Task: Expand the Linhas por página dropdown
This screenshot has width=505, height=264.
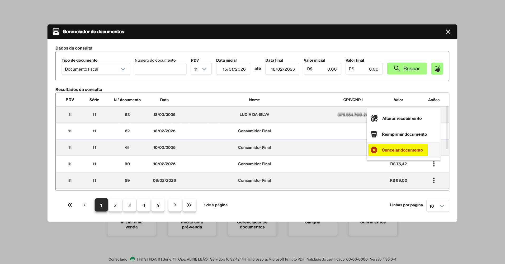Action: point(437,206)
